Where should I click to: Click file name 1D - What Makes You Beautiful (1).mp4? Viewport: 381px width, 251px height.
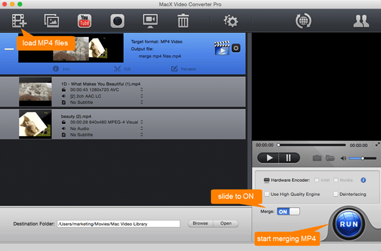(x=101, y=84)
